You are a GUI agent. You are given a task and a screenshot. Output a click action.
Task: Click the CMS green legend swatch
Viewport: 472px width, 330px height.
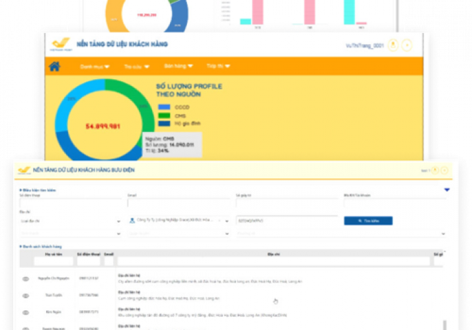pos(164,115)
